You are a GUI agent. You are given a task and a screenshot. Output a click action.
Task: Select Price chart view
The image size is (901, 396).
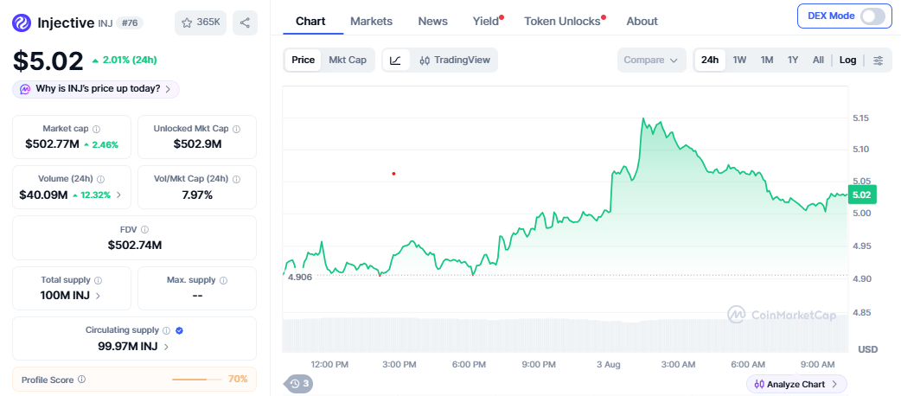point(303,60)
